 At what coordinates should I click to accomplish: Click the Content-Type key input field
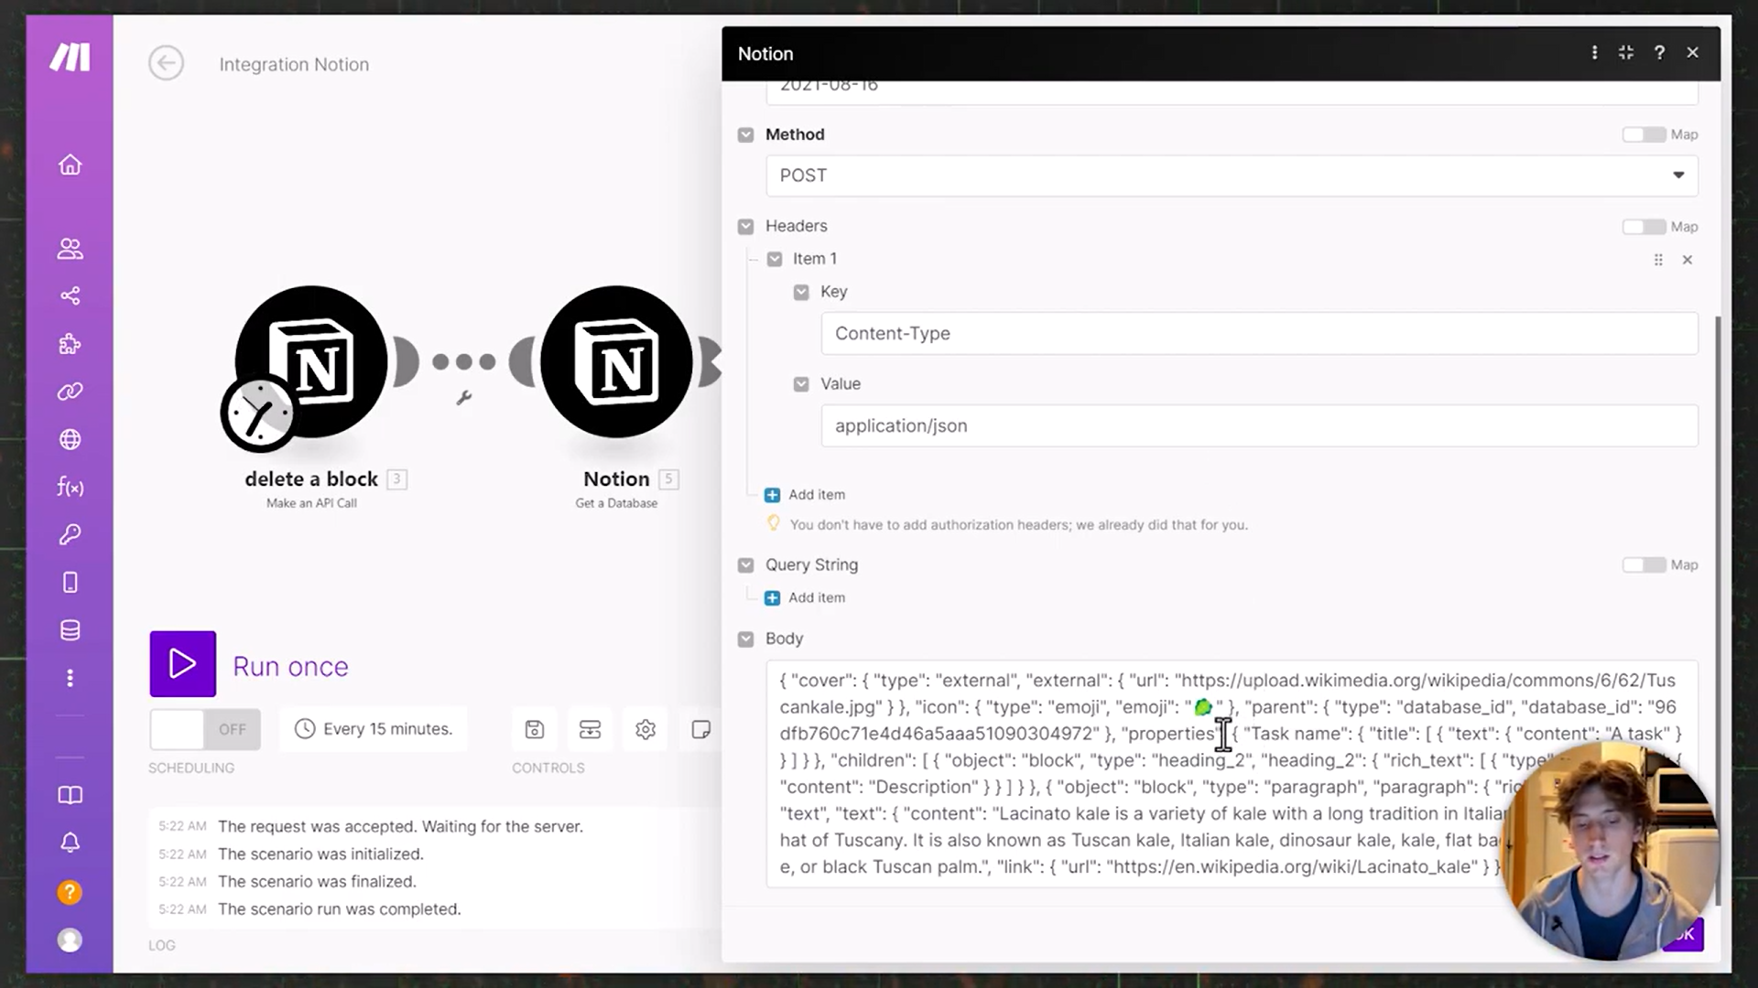pyautogui.click(x=1259, y=334)
